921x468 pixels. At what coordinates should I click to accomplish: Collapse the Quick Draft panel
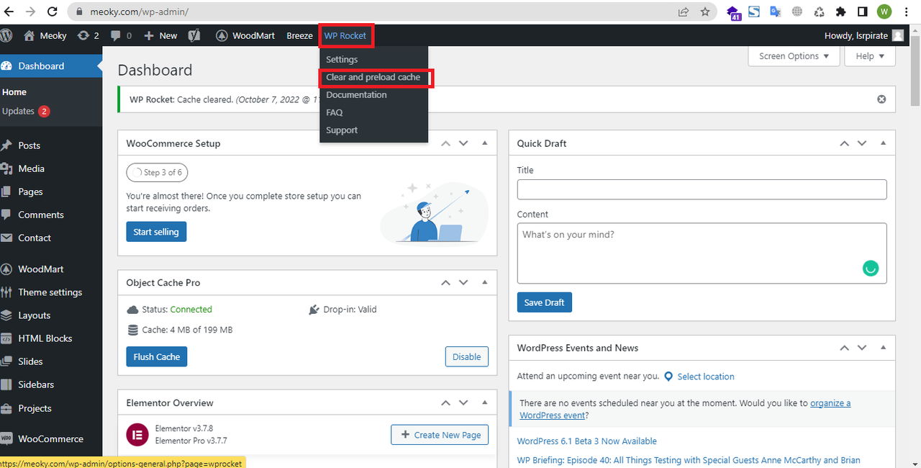[883, 143]
